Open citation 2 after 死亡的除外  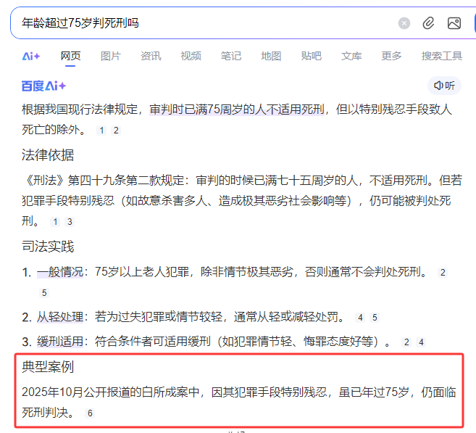116,131
